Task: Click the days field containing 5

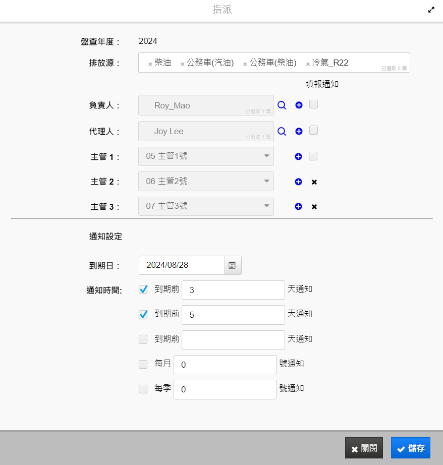Action: [233, 315]
